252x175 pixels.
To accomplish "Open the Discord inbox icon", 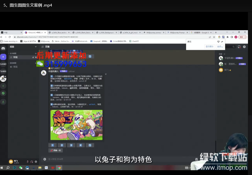I will pyautogui.click(x=239, y=47).
